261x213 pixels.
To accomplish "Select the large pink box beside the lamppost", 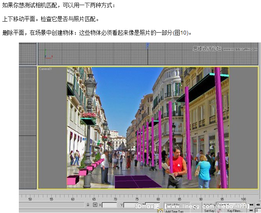I will pyautogui.click(x=73, y=180).
